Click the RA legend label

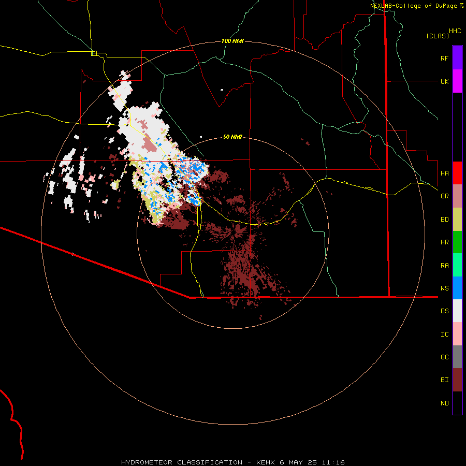444,265
